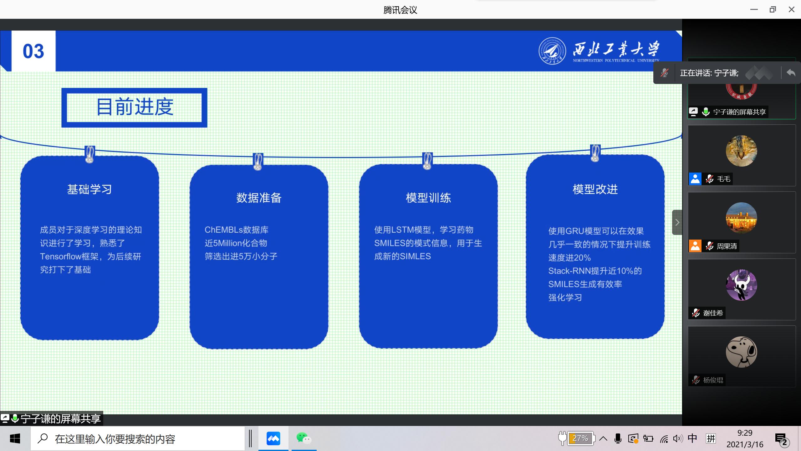Open the Windows Start menu
This screenshot has width=801, height=451.
[x=15, y=438]
